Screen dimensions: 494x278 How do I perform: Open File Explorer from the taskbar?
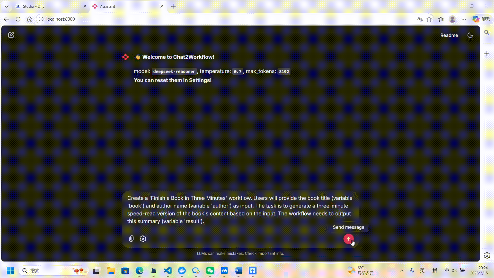point(111,271)
